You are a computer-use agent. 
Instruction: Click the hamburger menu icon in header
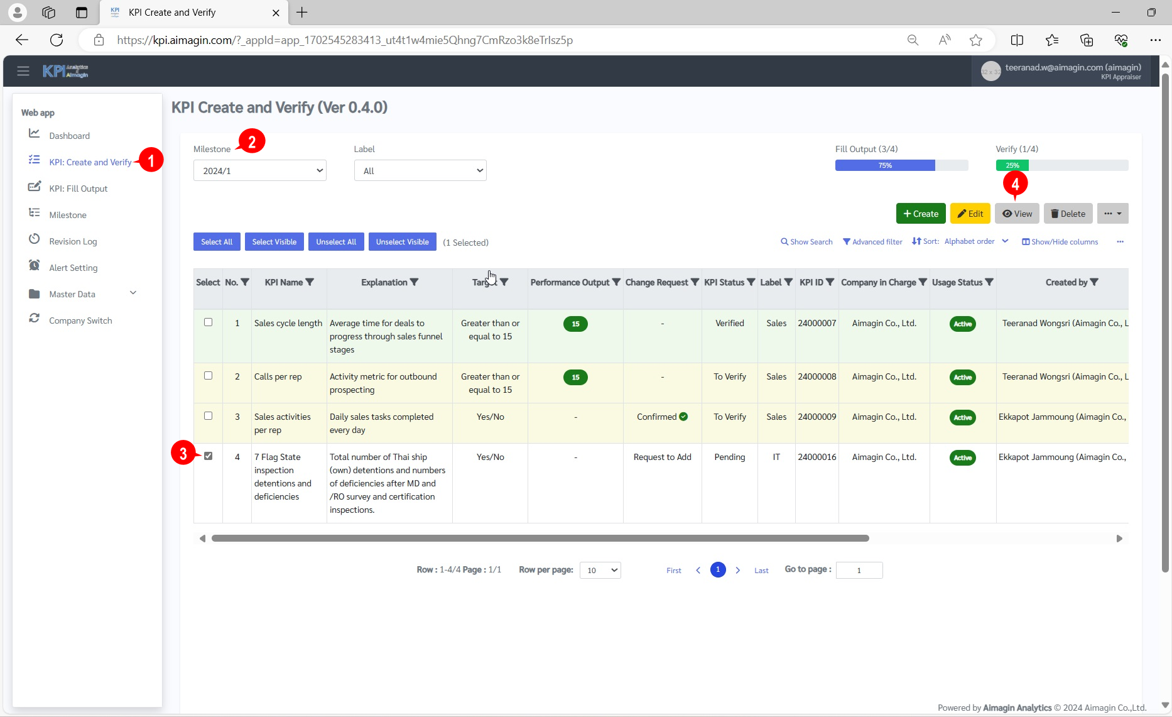pos(23,71)
